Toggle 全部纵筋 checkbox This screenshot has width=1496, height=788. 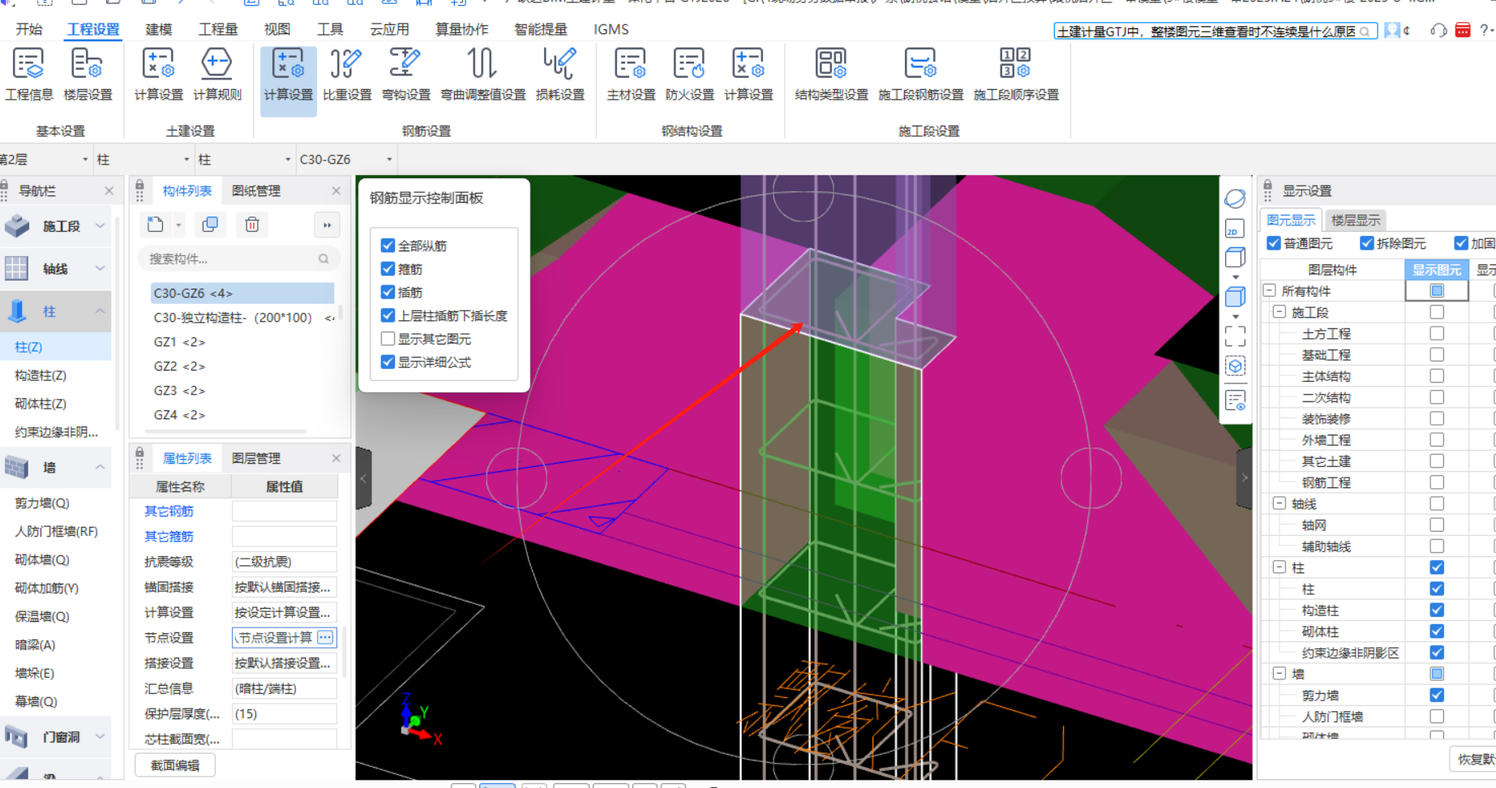pos(388,246)
